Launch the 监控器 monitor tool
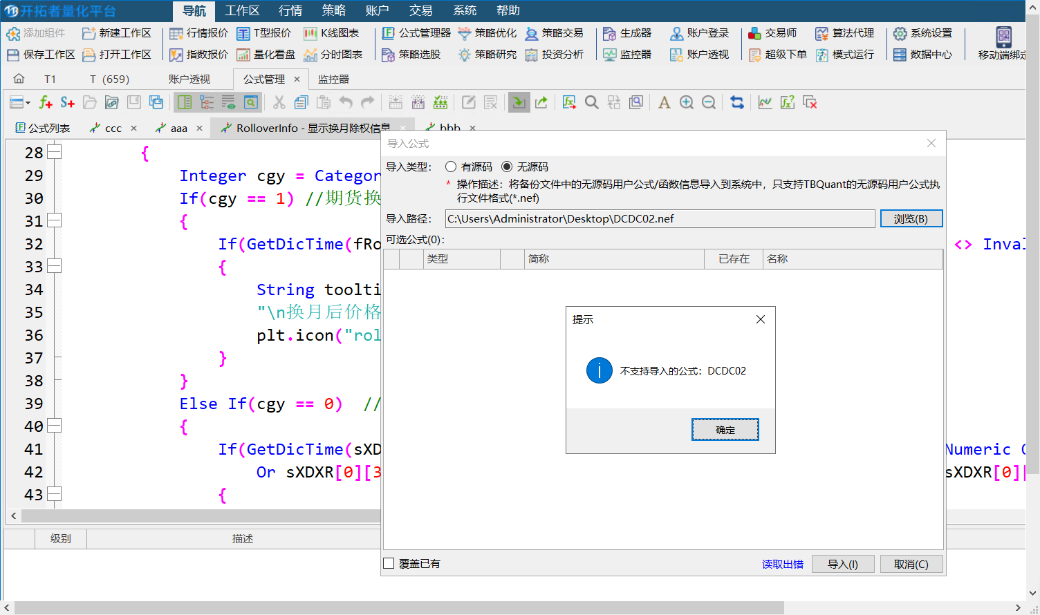The image size is (1040, 615). [x=627, y=55]
